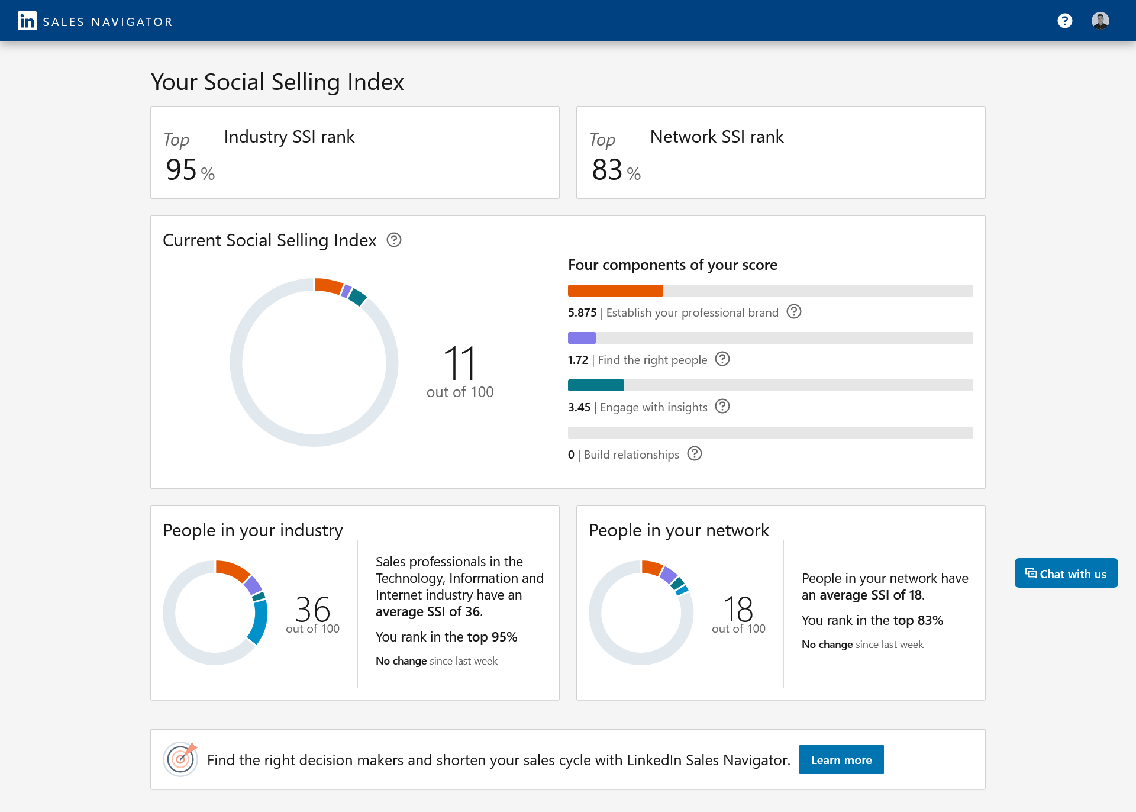Click help icon beside Current Social Selling Index
This screenshot has width=1136, height=812.
tap(394, 240)
